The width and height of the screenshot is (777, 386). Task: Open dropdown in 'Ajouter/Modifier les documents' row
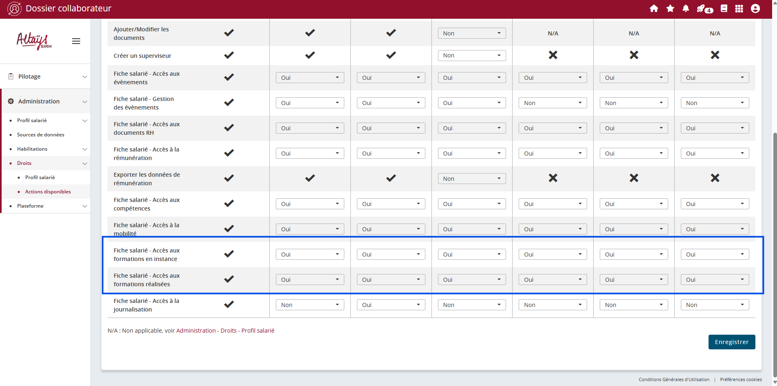tap(471, 33)
